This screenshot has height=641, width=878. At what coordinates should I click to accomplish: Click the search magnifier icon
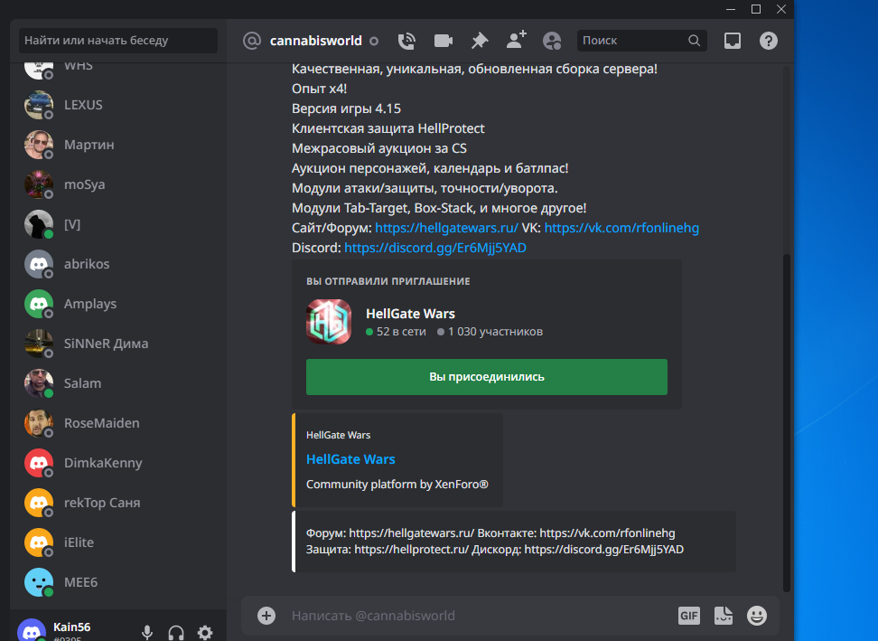point(694,41)
